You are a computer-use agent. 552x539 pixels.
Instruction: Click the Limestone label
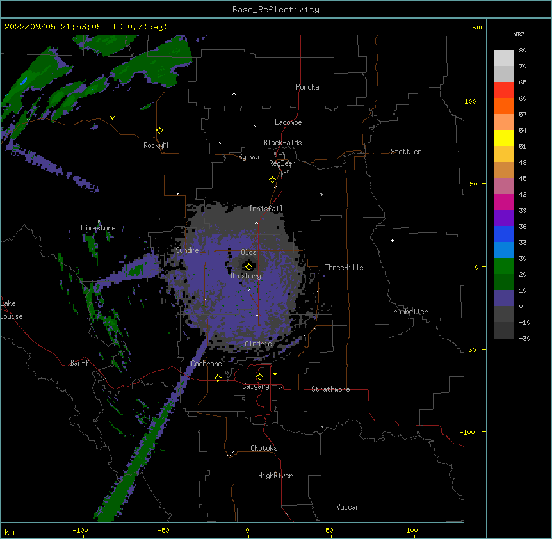[x=98, y=228]
